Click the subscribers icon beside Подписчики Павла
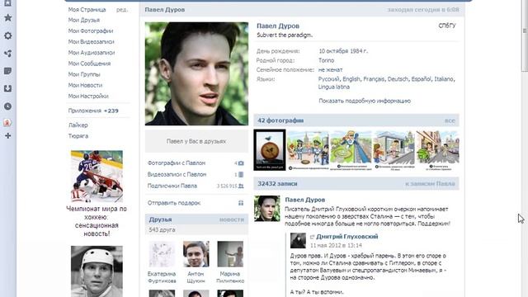Viewport: 528px width, 297px height. (x=241, y=186)
